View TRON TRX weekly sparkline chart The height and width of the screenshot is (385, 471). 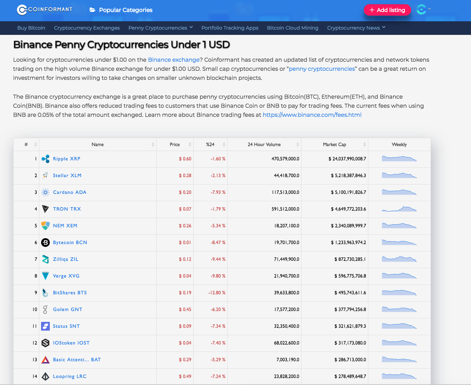(399, 209)
